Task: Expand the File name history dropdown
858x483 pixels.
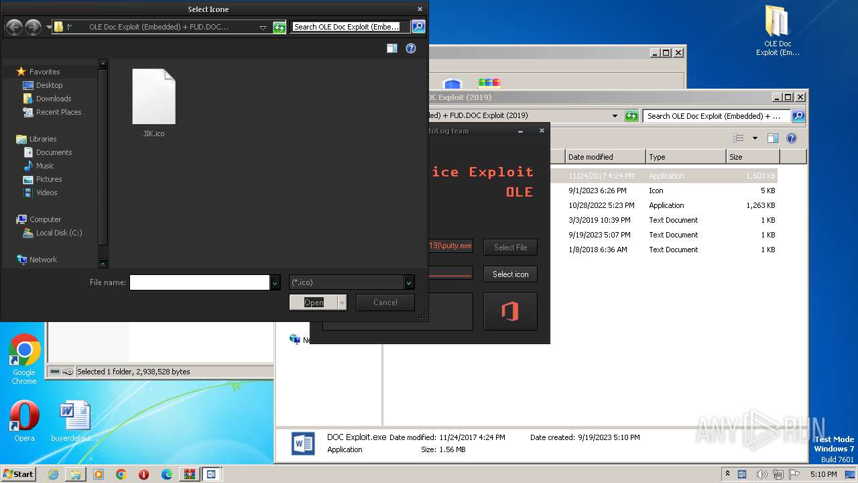Action: coord(275,282)
